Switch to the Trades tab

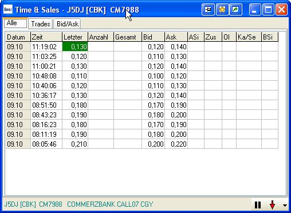click(41, 24)
